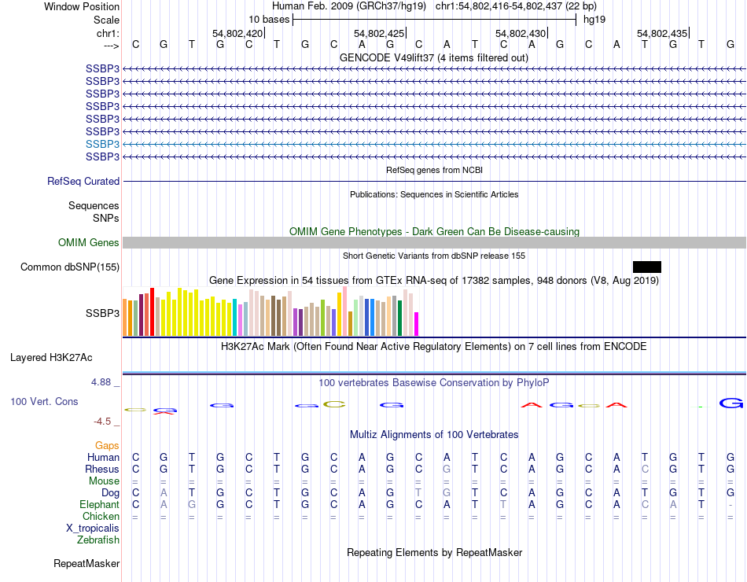Click the Layered H3K27Ac track label

coord(51,358)
